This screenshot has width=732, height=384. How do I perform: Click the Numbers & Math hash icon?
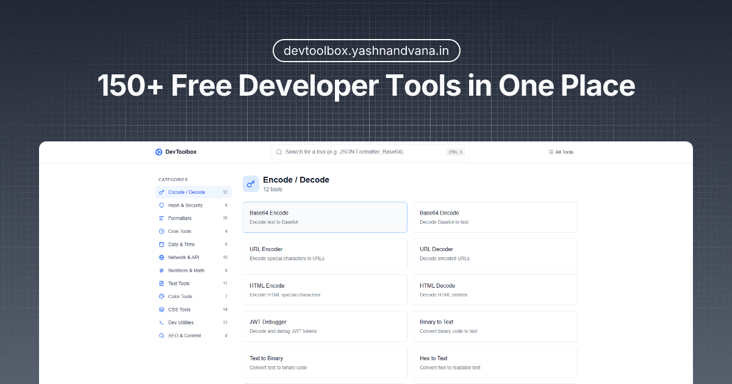pyautogui.click(x=162, y=270)
